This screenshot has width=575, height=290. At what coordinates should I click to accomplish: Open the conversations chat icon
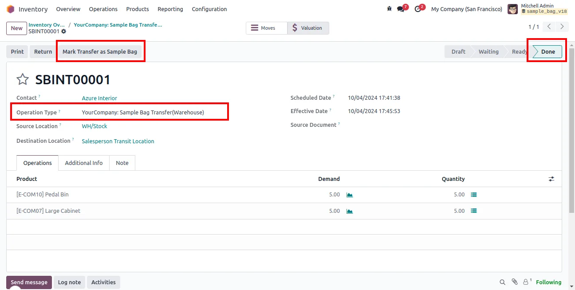[401, 9]
